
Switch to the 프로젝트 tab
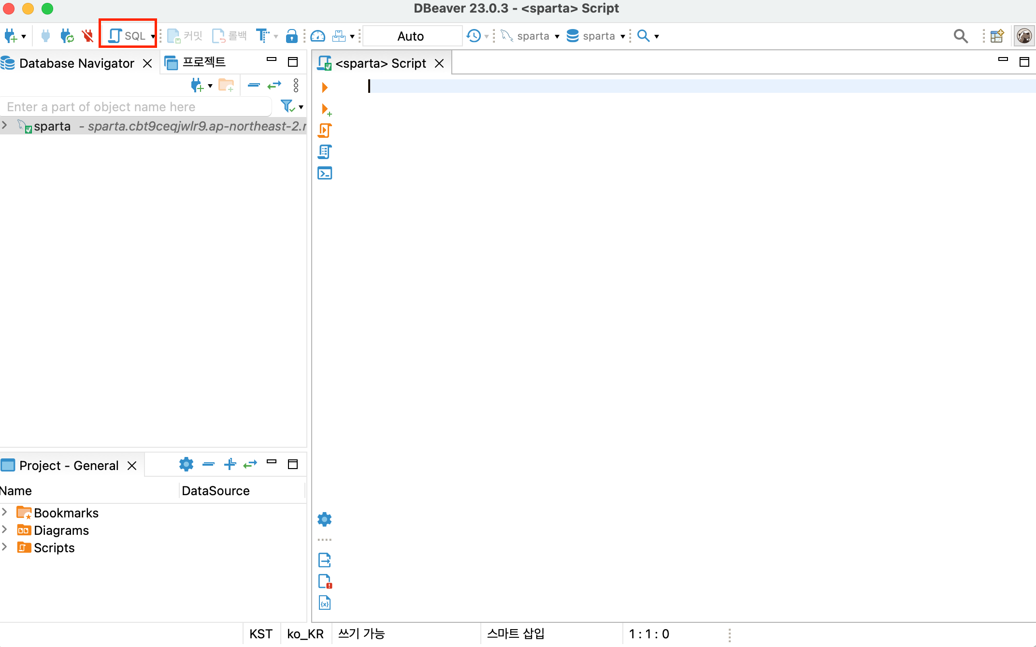(195, 62)
